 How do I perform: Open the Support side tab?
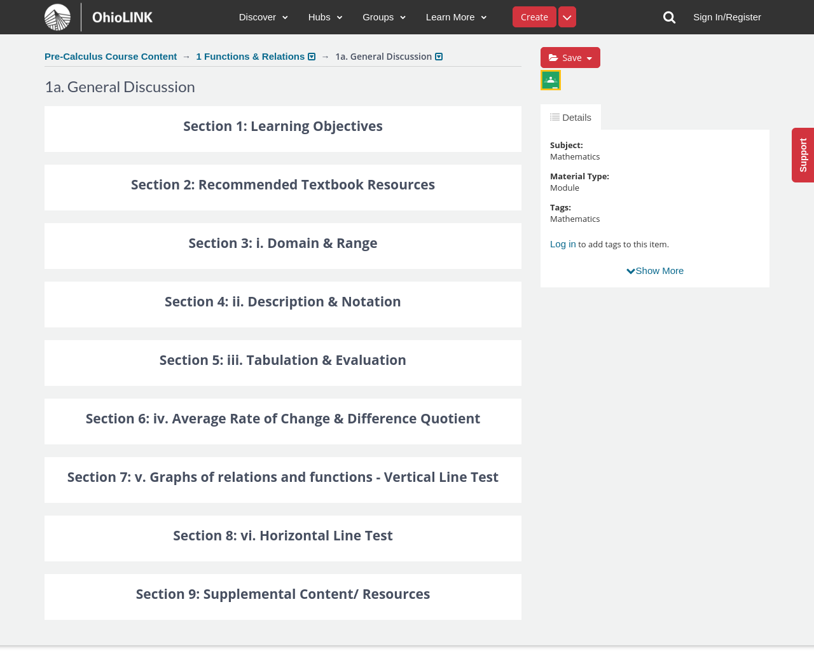(x=803, y=155)
